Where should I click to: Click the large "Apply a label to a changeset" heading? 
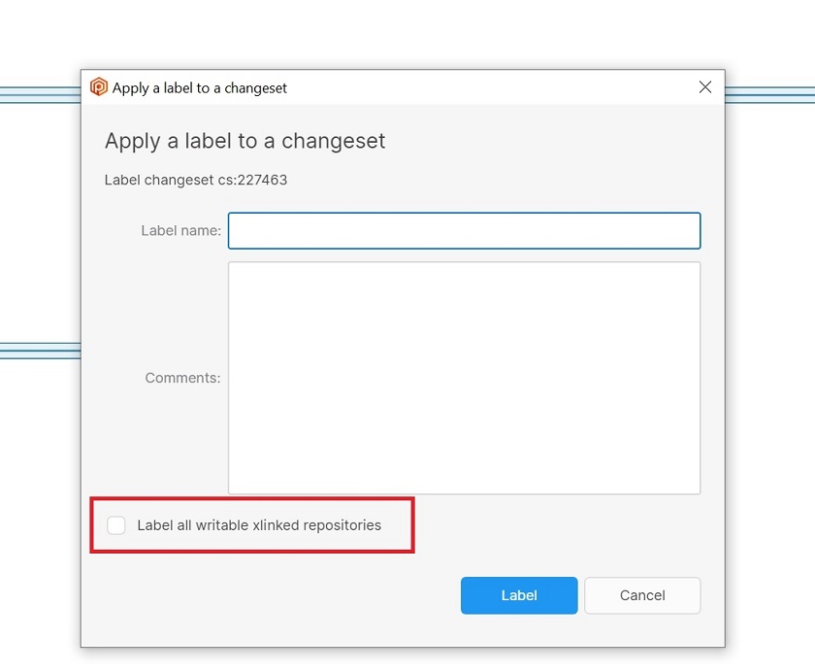(x=244, y=141)
